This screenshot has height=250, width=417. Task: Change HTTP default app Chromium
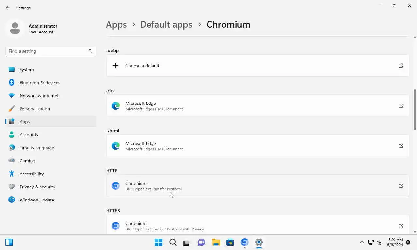[x=257, y=186]
